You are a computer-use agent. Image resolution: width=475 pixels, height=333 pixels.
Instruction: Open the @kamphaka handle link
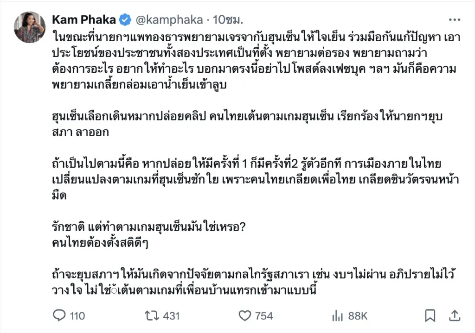[x=168, y=20]
